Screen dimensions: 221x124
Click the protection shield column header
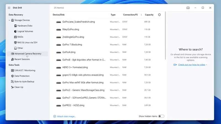point(159,15)
